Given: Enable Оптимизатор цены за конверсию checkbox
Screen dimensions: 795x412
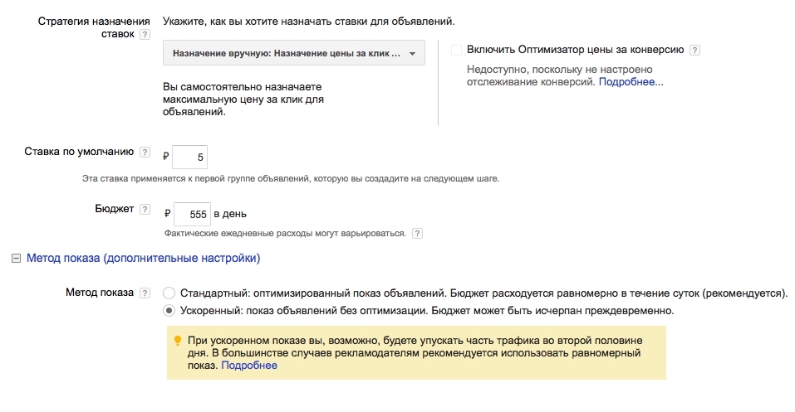Looking at the screenshot, I should pyautogui.click(x=456, y=50).
